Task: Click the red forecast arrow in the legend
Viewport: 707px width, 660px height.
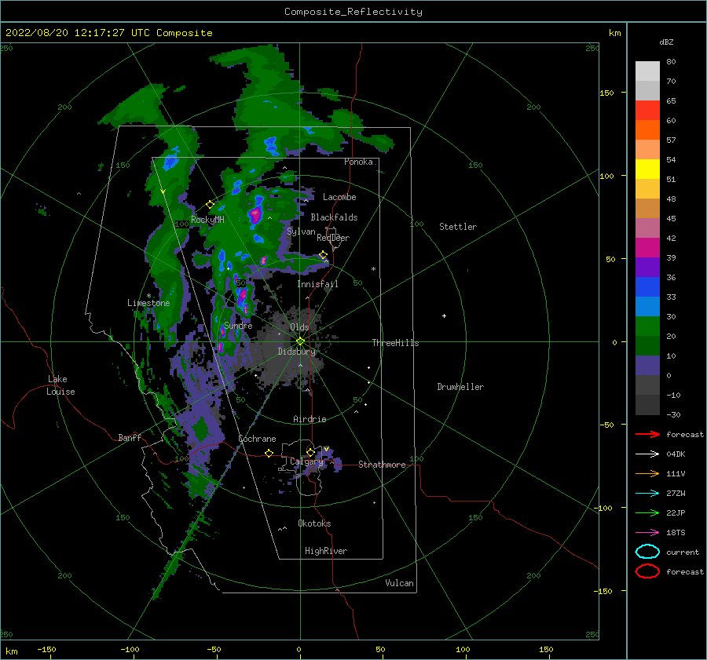Action: pos(647,434)
